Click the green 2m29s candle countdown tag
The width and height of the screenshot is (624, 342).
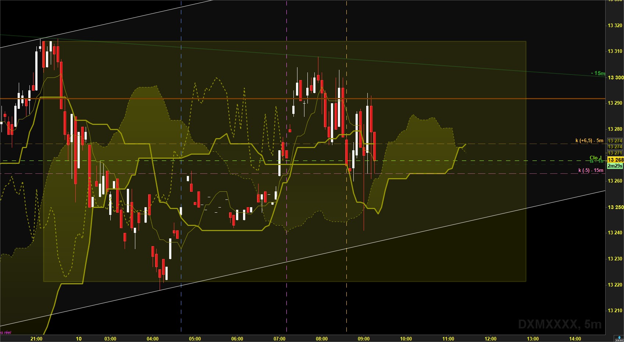(x=615, y=166)
